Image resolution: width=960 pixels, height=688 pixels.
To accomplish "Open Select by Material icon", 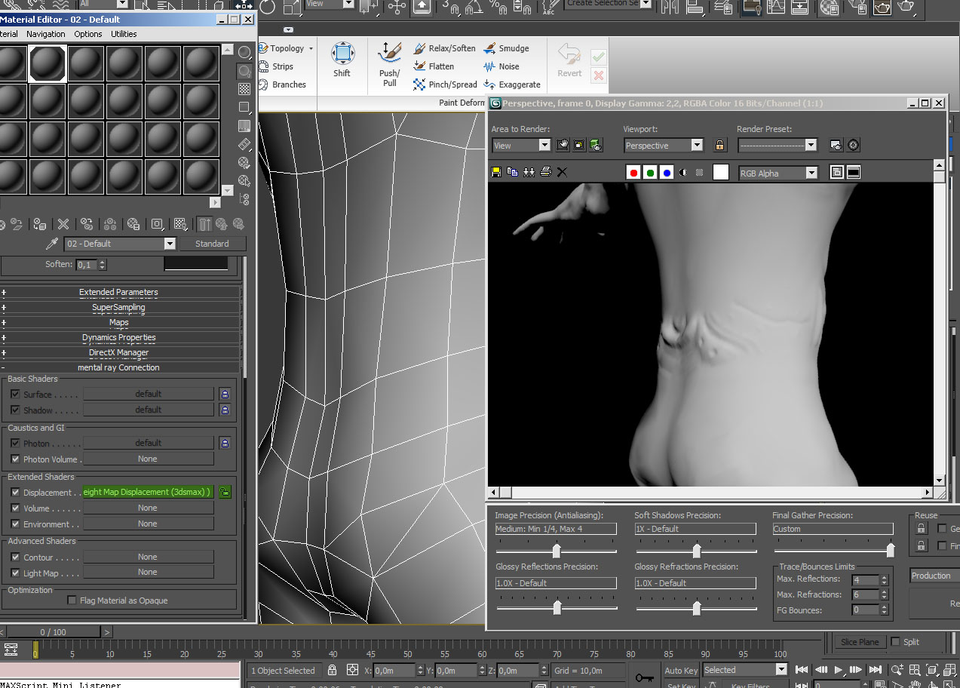I will 244,181.
